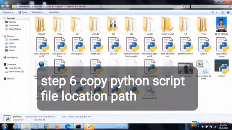This screenshot has height=130, width=232.
Task: Select the face detection test file
Action: tap(167, 47)
